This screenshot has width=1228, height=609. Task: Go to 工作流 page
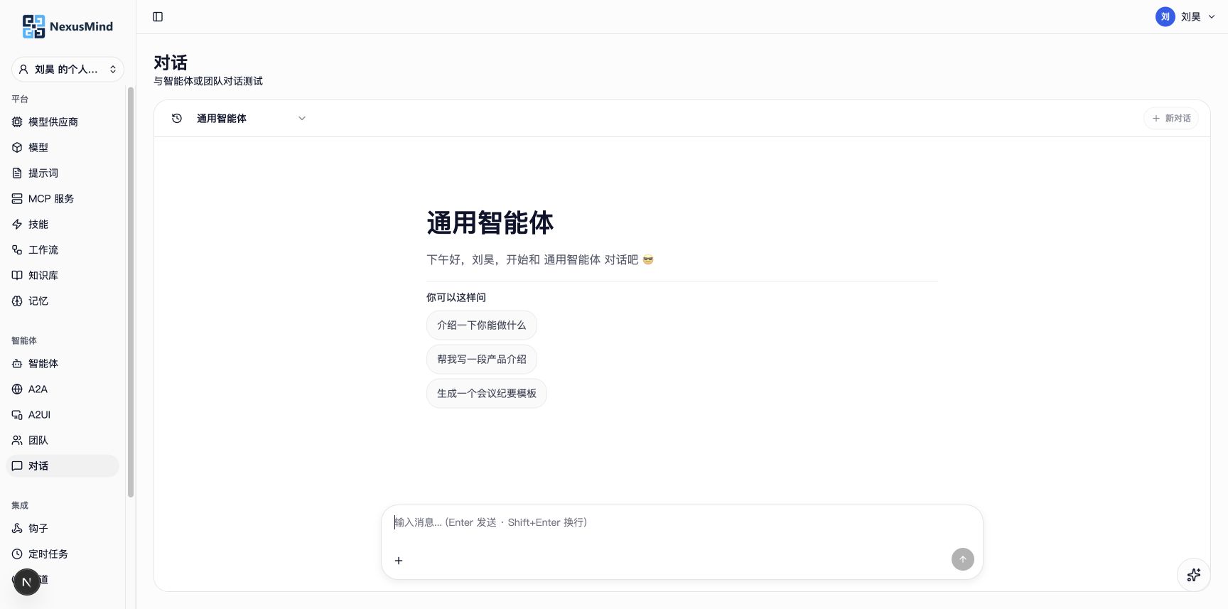tap(63, 250)
